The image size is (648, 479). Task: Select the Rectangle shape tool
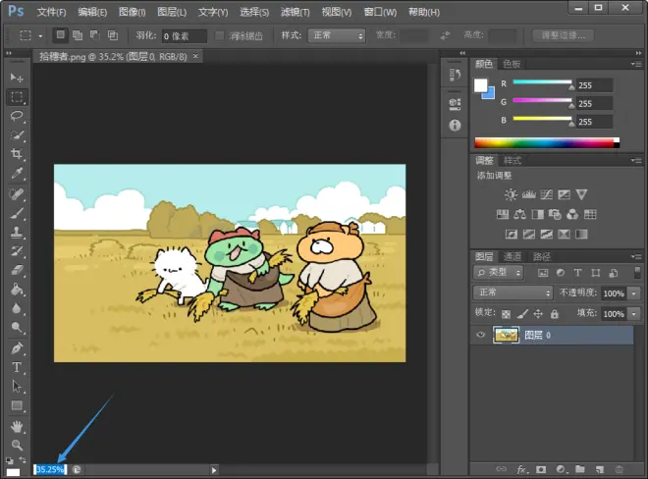point(17,405)
